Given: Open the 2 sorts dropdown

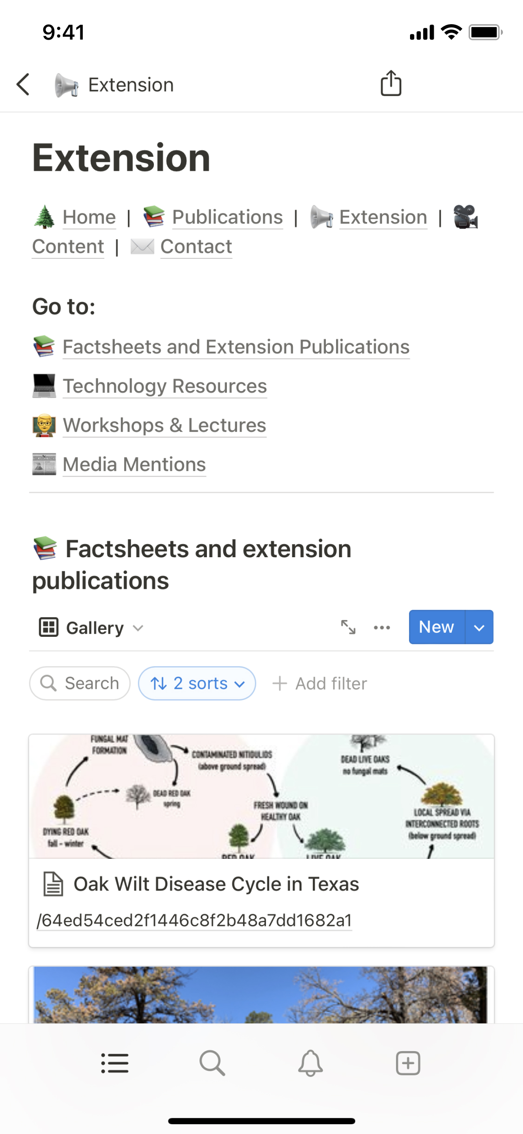Looking at the screenshot, I should (197, 683).
